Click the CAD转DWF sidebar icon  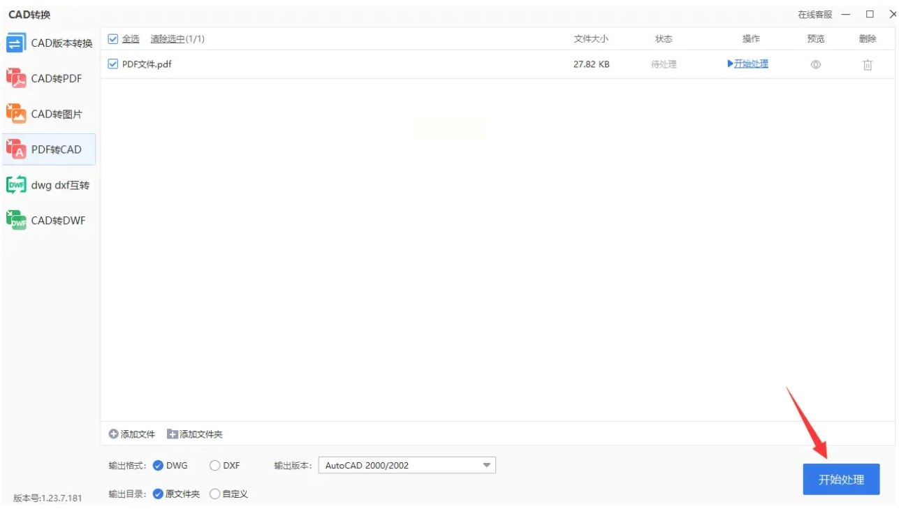click(x=15, y=220)
